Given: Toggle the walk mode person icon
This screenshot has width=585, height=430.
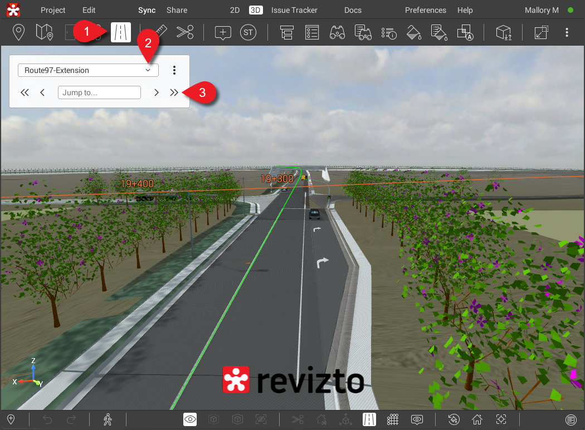Looking at the screenshot, I should coord(108,419).
